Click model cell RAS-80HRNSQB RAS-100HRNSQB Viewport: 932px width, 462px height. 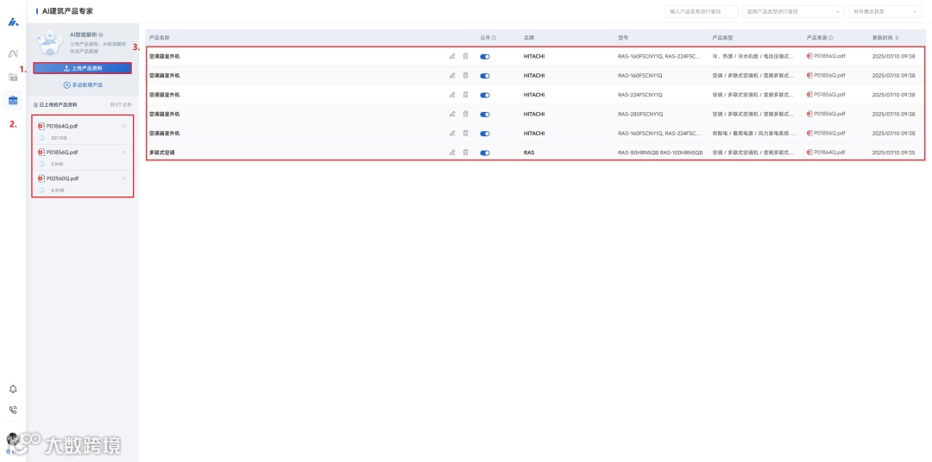(660, 153)
